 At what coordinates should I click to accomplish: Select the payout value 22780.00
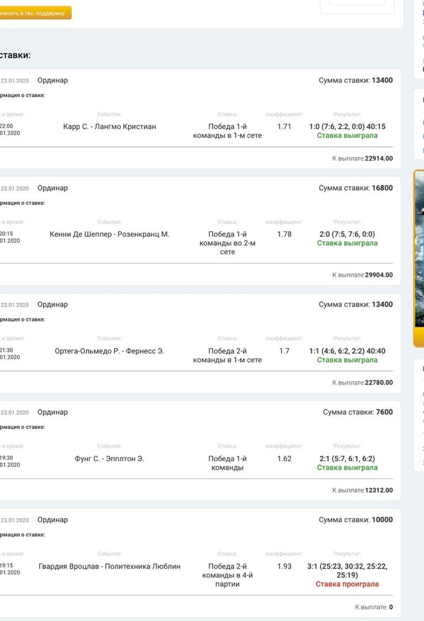point(379,383)
